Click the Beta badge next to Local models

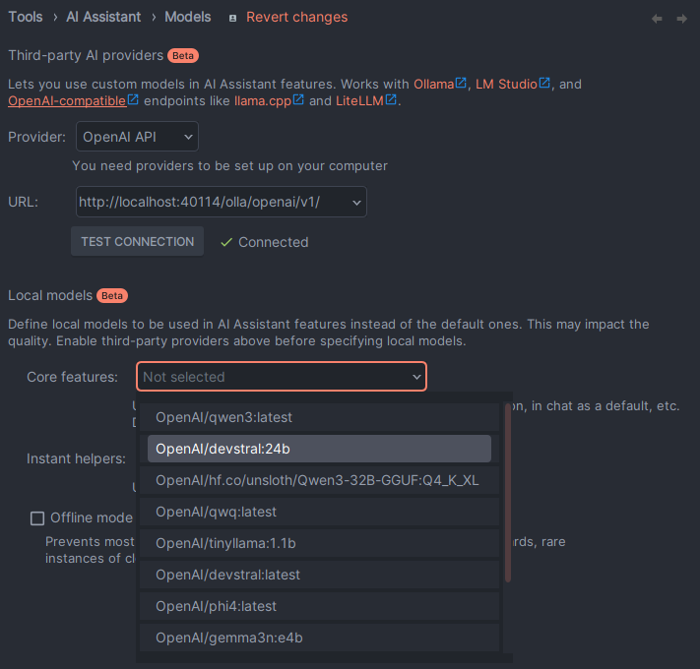click(x=112, y=296)
